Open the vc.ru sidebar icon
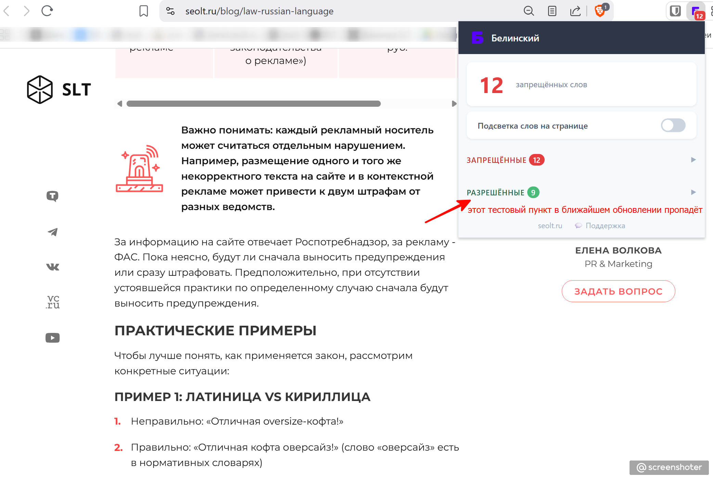 point(52,302)
